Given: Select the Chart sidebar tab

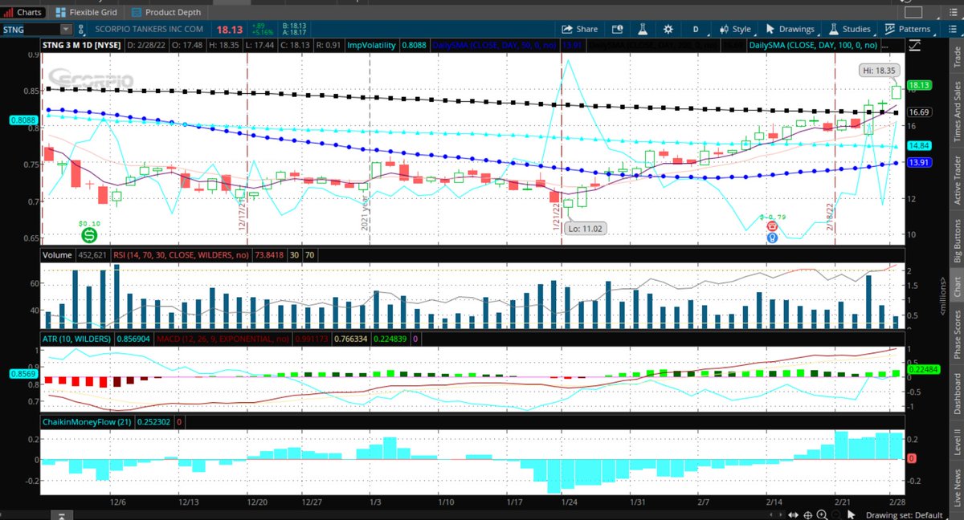Looking at the screenshot, I should [x=956, y=287].
